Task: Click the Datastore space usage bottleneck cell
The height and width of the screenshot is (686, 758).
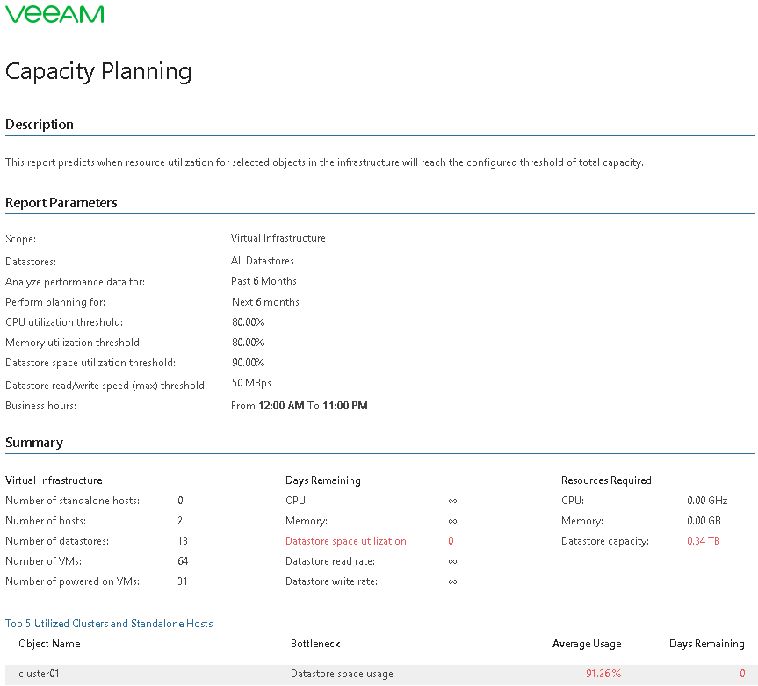Action: pos(342,674)
